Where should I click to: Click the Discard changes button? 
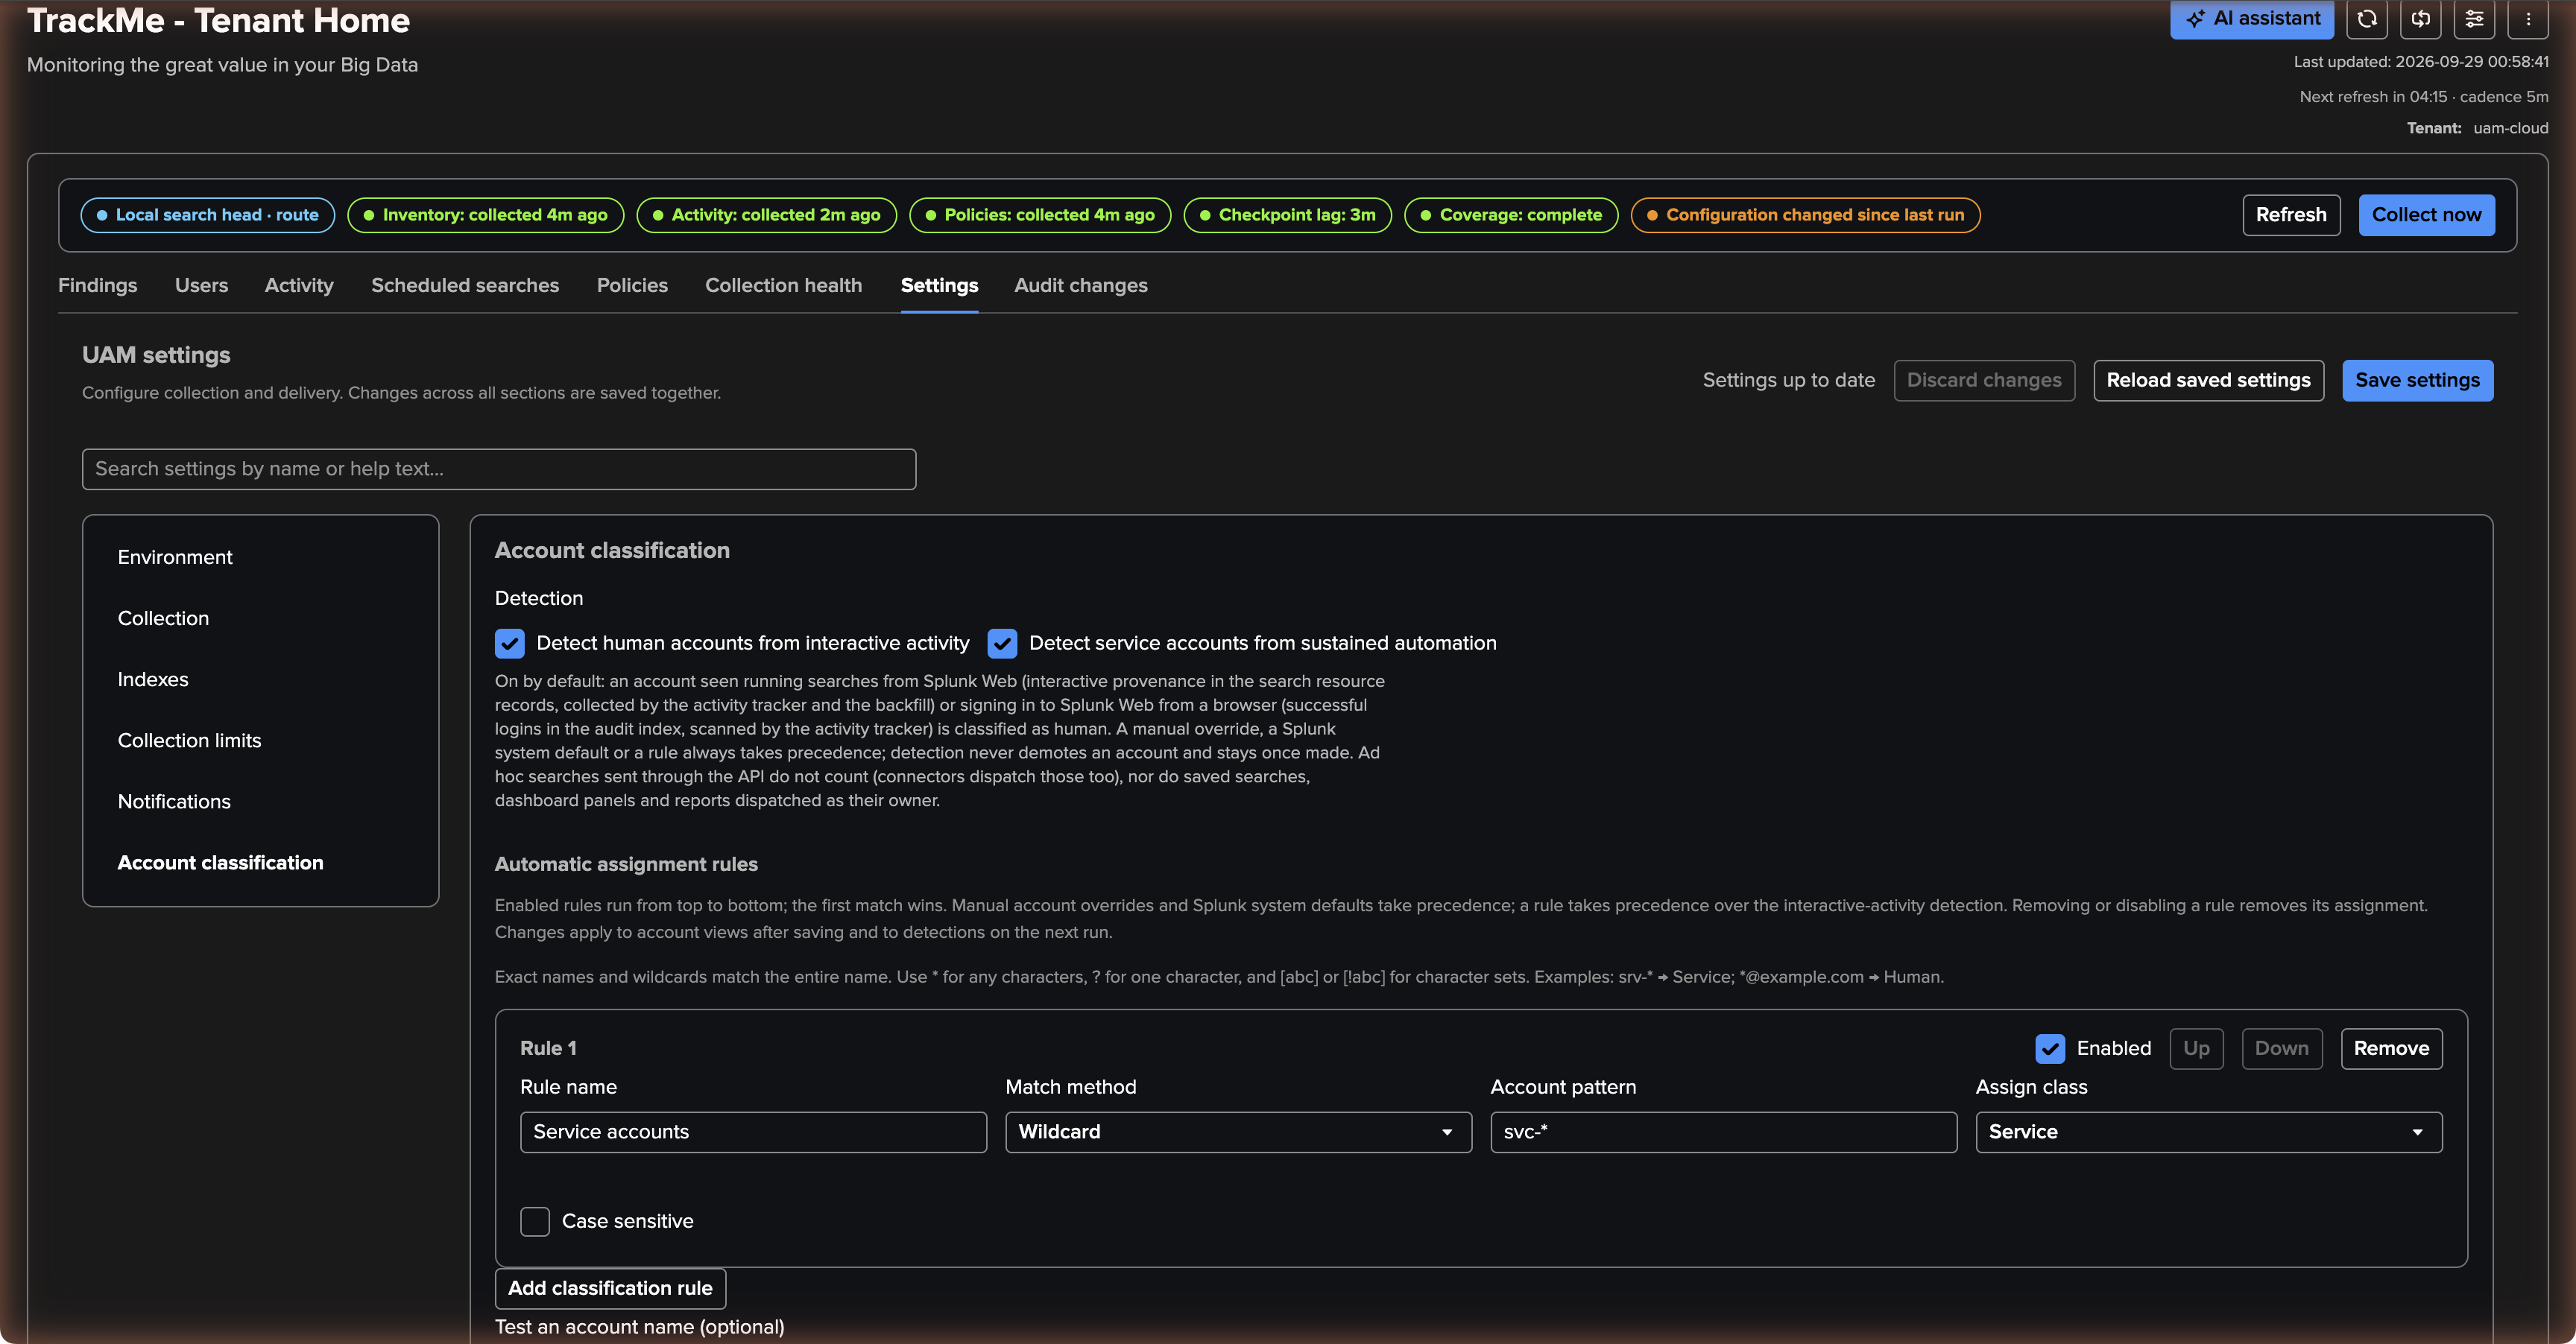1984,381
